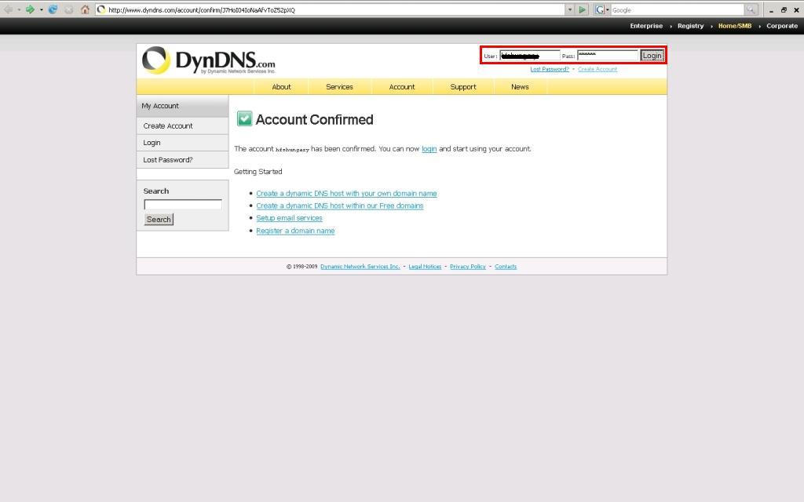Click the site favicon in the address bar
Image resolution: width=804 pixels, height=502 pixels.
(101, 9)
